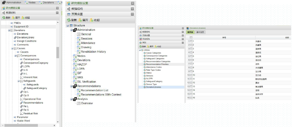Collapse the Administration node in the Structure tree
This screenshot has width=292, height=127.
pos(72,30)
